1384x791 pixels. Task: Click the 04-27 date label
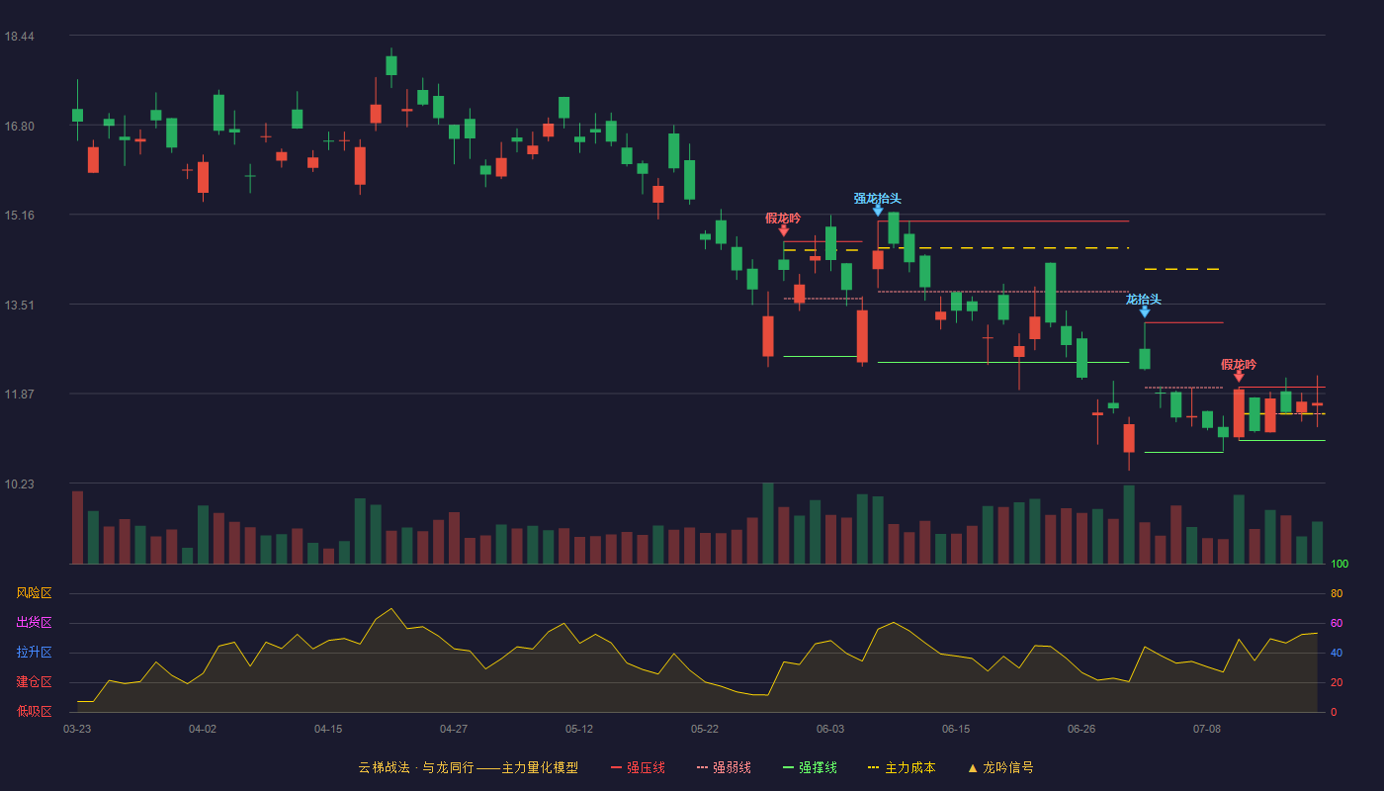tap(454, 729)
